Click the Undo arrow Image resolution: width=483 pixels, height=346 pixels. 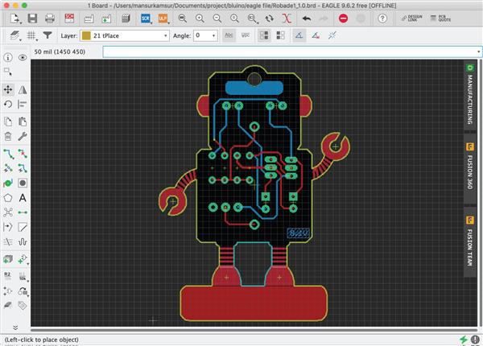[x=306, y=18]
